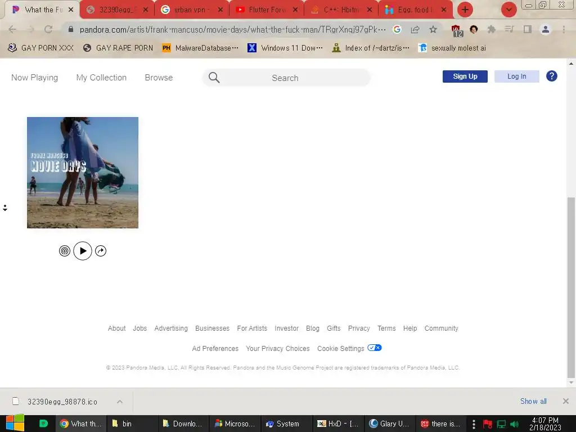Expand the 32390egg_98878.ico download options
This screenshot has height=432, width=576.
[120, 402]
